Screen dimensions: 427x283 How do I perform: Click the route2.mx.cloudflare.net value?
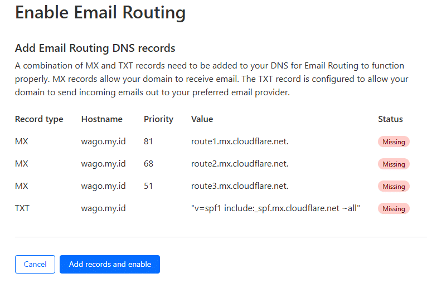(x=240, y=164)
